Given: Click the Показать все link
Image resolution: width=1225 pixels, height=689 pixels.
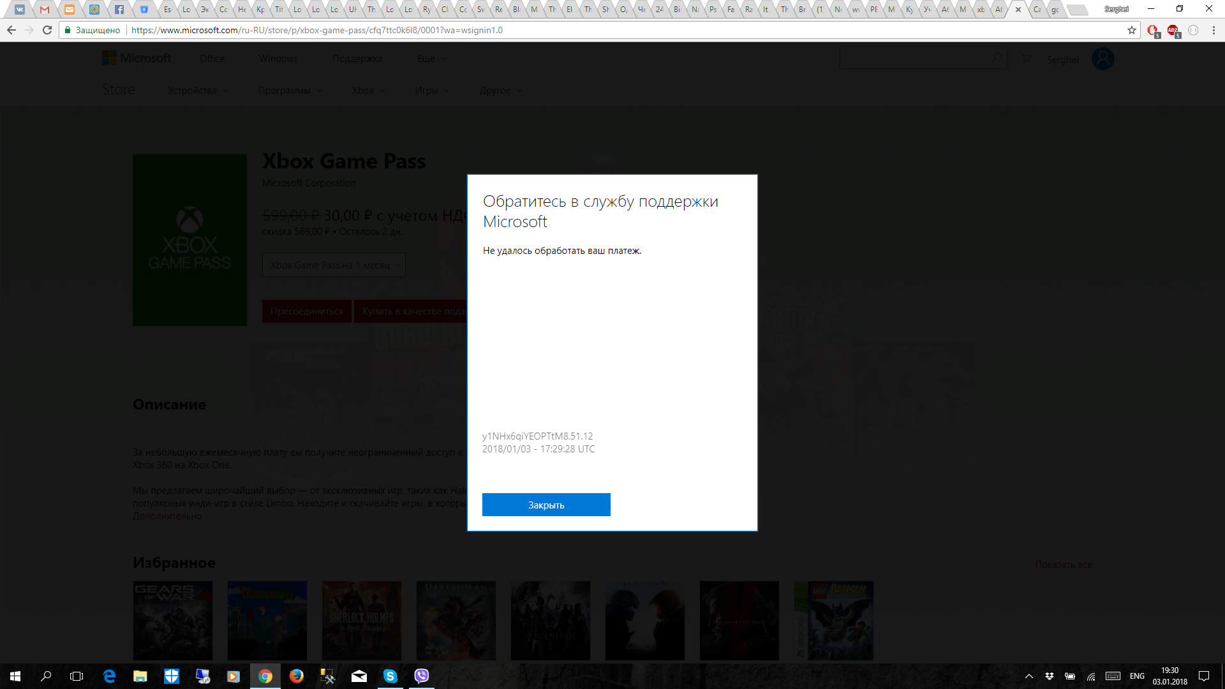Looking at the screenshot, I should [1063, 565].
